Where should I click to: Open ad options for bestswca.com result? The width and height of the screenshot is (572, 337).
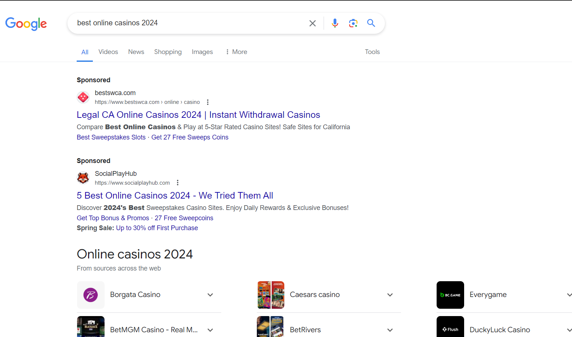coord(208,102)
